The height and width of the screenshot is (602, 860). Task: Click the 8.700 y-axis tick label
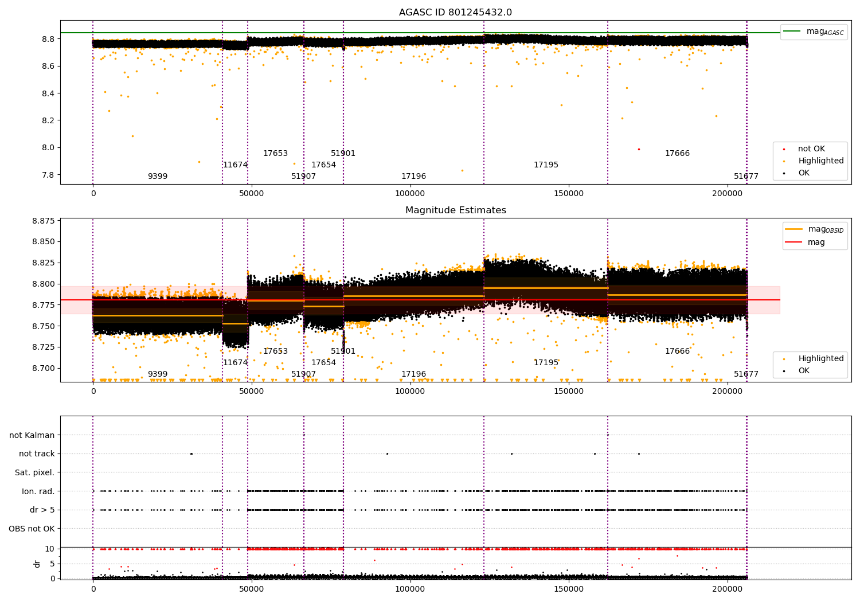(43, 369)
